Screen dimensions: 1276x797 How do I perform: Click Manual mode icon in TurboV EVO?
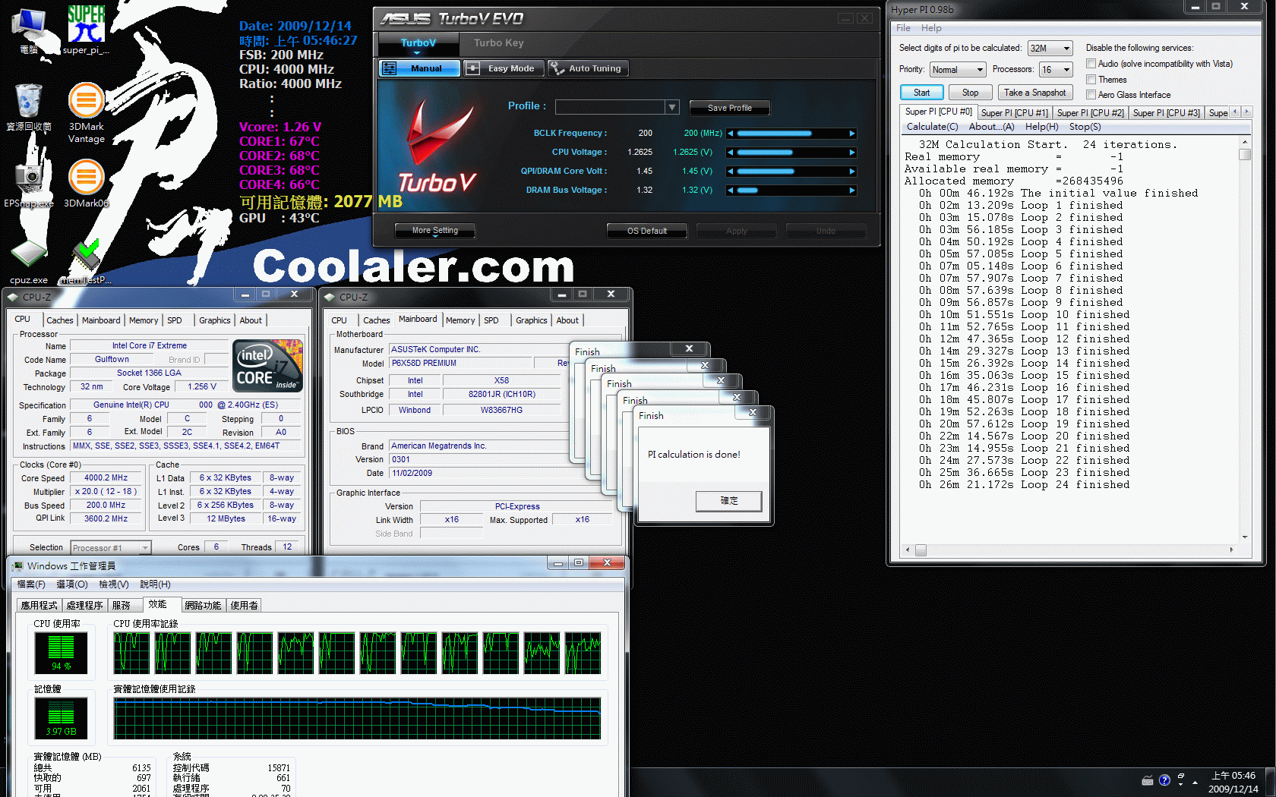click(x=389, y=68)
